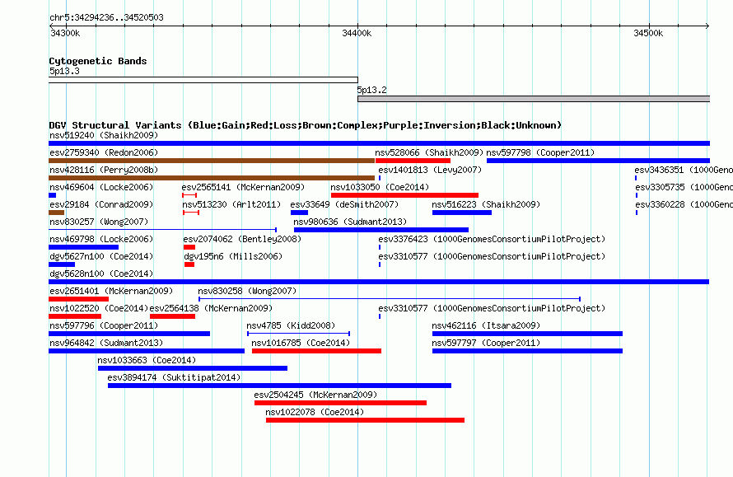Screen dimensions: 733x477
Task: Click nsv4785 (Kidd2008) label
Action: 291,325
